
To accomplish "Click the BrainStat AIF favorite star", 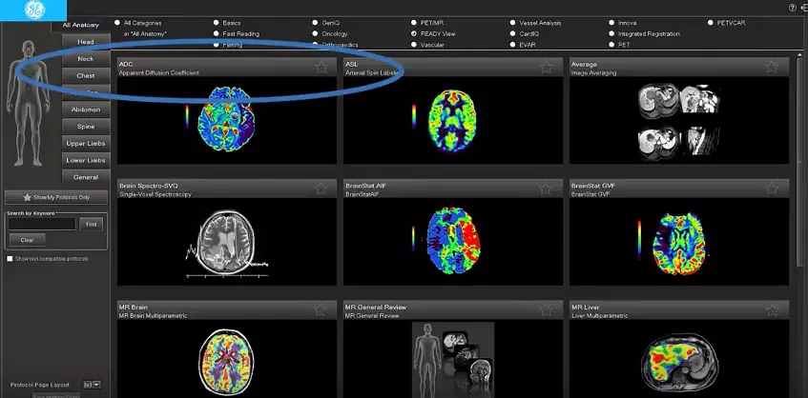I will click(x=547, y=189).
